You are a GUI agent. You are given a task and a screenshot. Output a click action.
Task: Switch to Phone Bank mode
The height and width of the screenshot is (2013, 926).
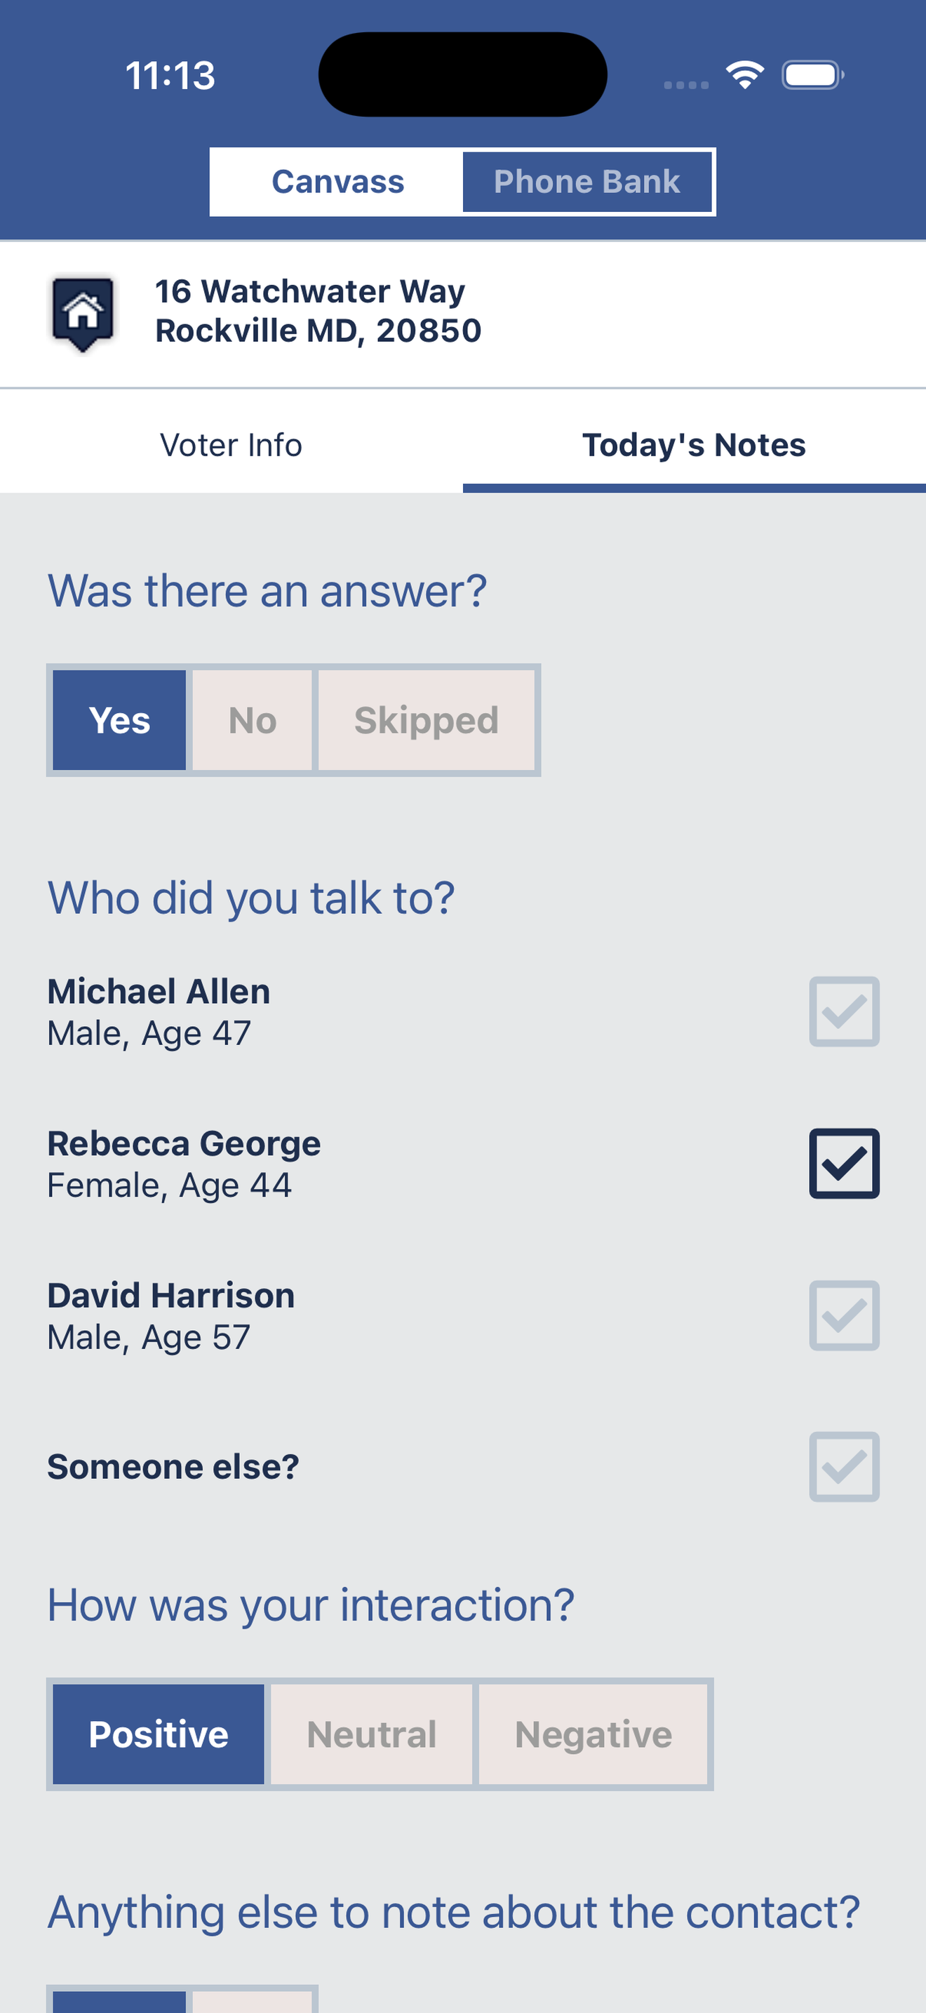tap(587, 181)
